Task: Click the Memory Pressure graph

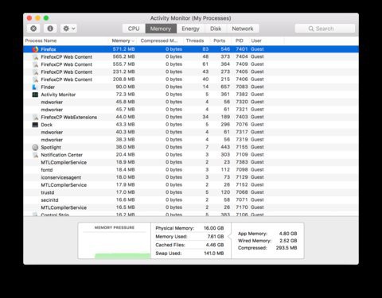Action: [x=115, y=241]
